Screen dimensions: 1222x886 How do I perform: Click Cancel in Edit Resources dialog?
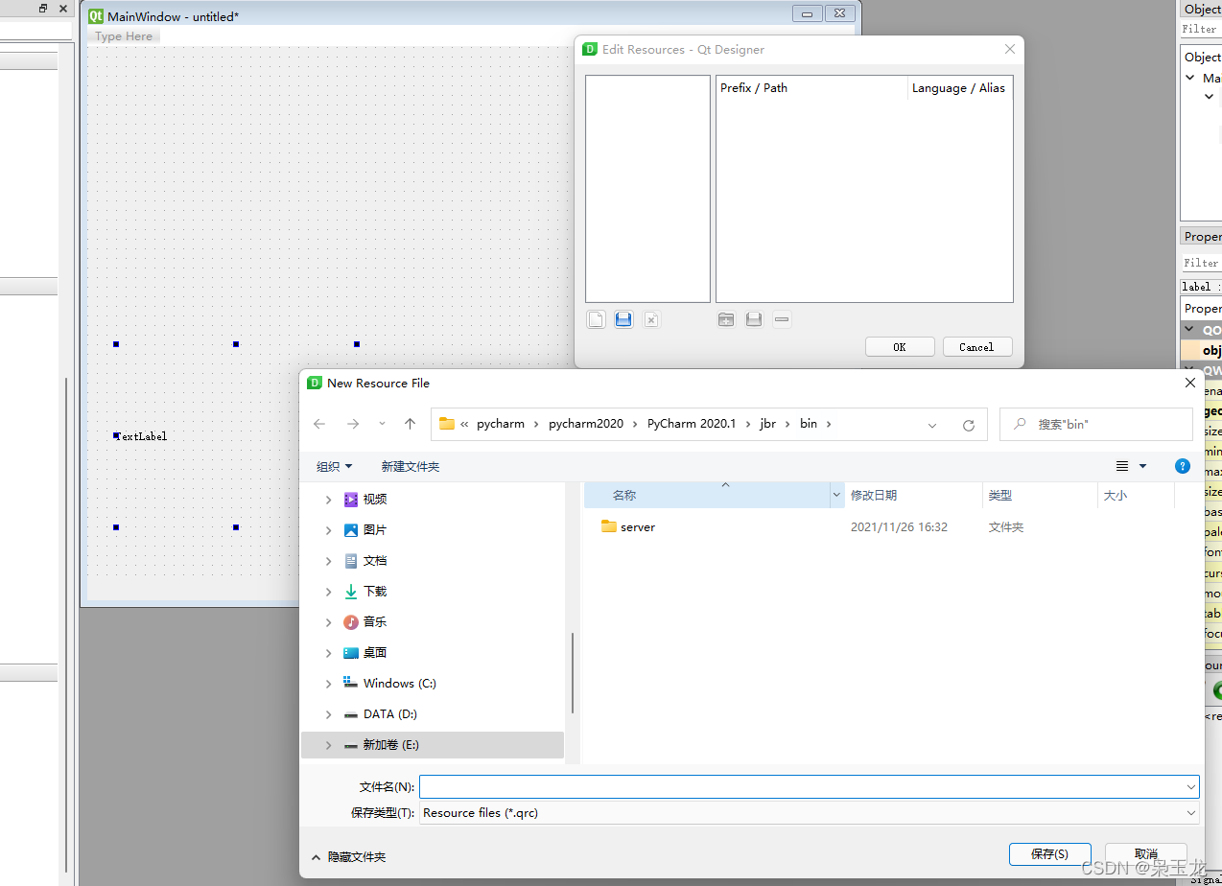pyautogui.click(x=977, y=347)
